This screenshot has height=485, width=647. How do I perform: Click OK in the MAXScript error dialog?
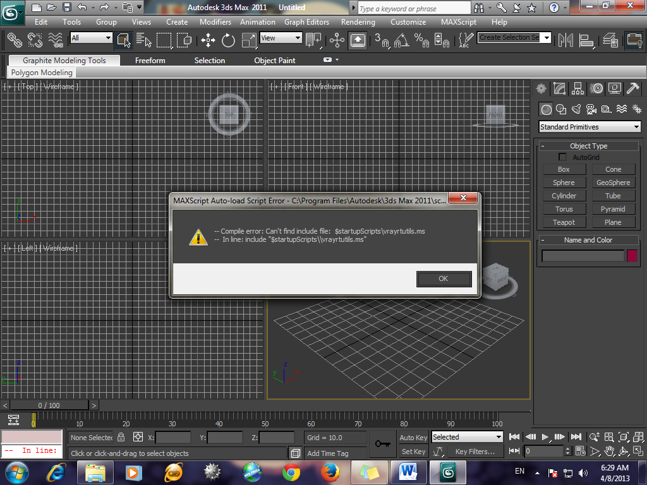[444, 278]
